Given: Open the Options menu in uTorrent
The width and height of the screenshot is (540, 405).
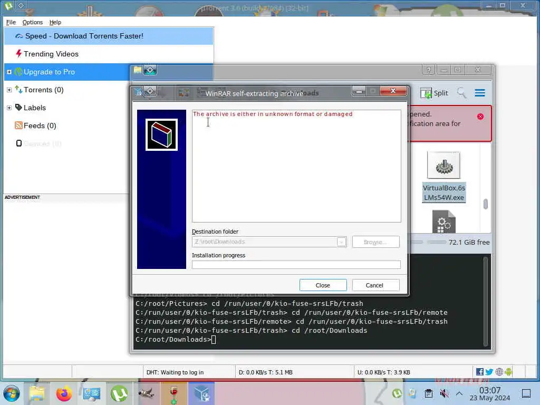Looking at the screenshot, I should [x=32, y=22].
